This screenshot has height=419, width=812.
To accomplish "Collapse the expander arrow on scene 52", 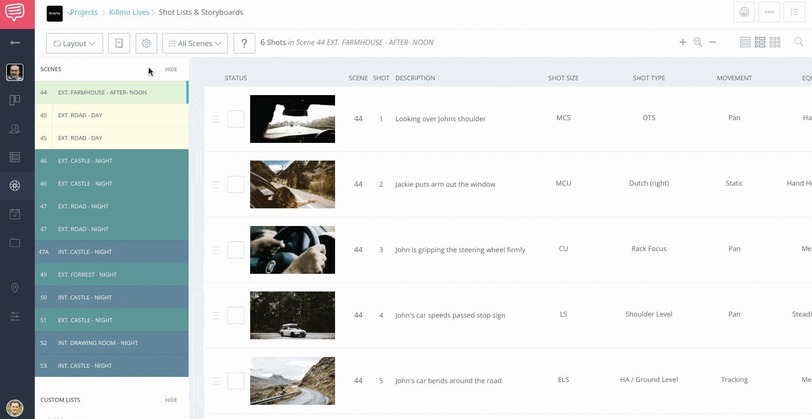I will coord(182,343).
